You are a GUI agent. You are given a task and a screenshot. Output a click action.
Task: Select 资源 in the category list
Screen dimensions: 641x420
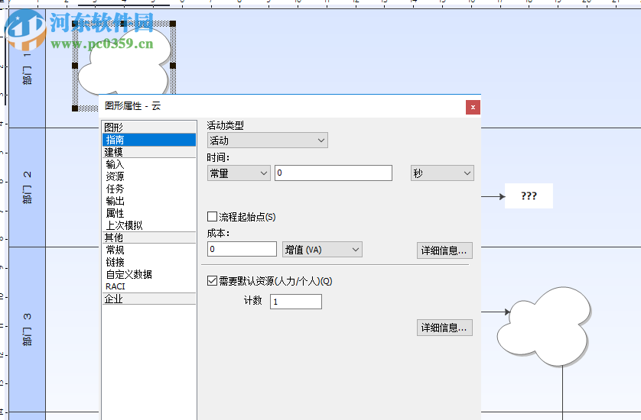[x=149, y=176]
